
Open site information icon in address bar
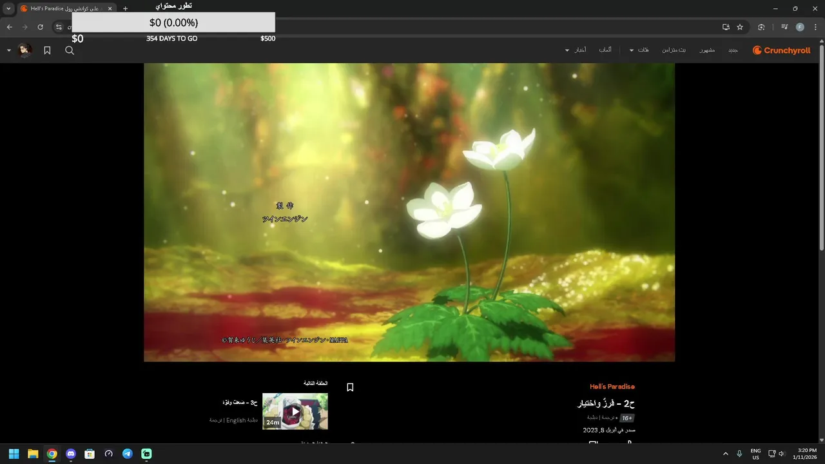pyautogui.click(x=59, y=27)
